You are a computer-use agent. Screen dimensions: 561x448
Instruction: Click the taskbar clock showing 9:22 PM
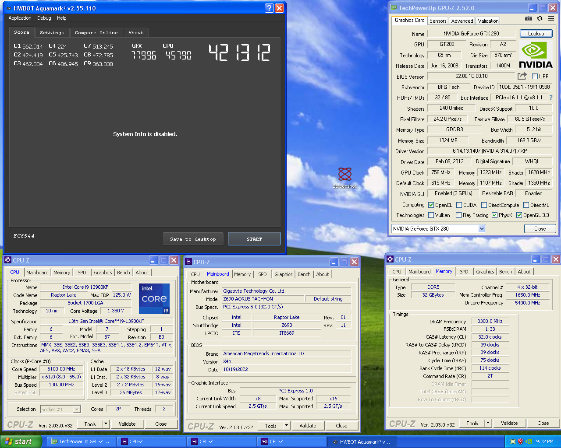545,441
